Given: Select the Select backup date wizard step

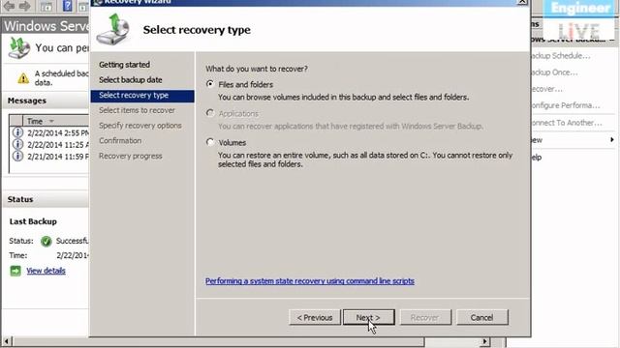Looking at the screenshot, I should 131,79.
